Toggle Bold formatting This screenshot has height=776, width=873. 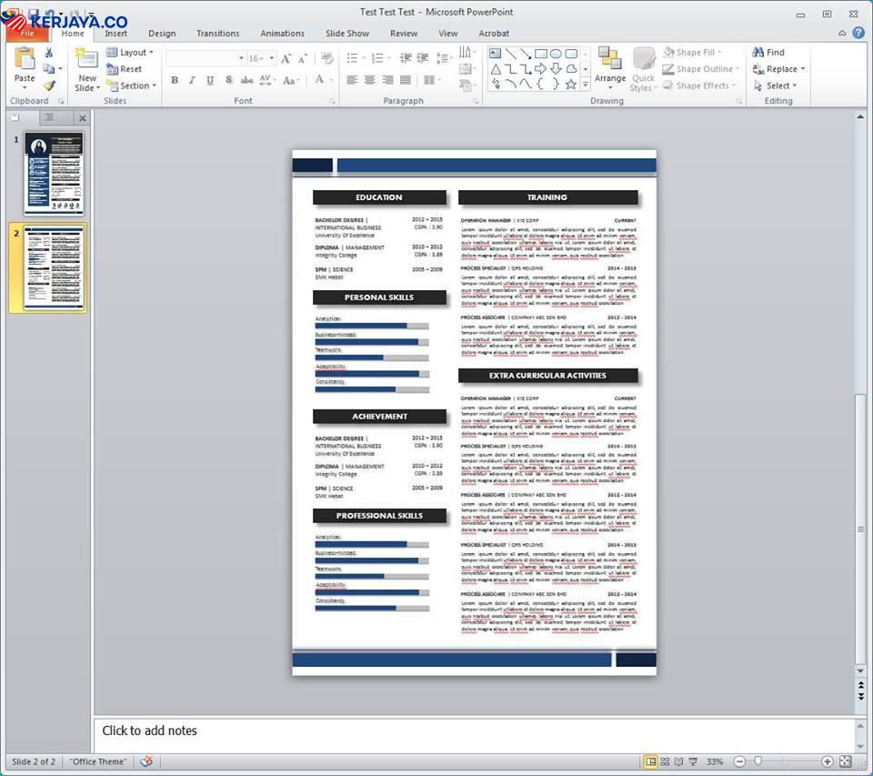[x=175, y=80]
